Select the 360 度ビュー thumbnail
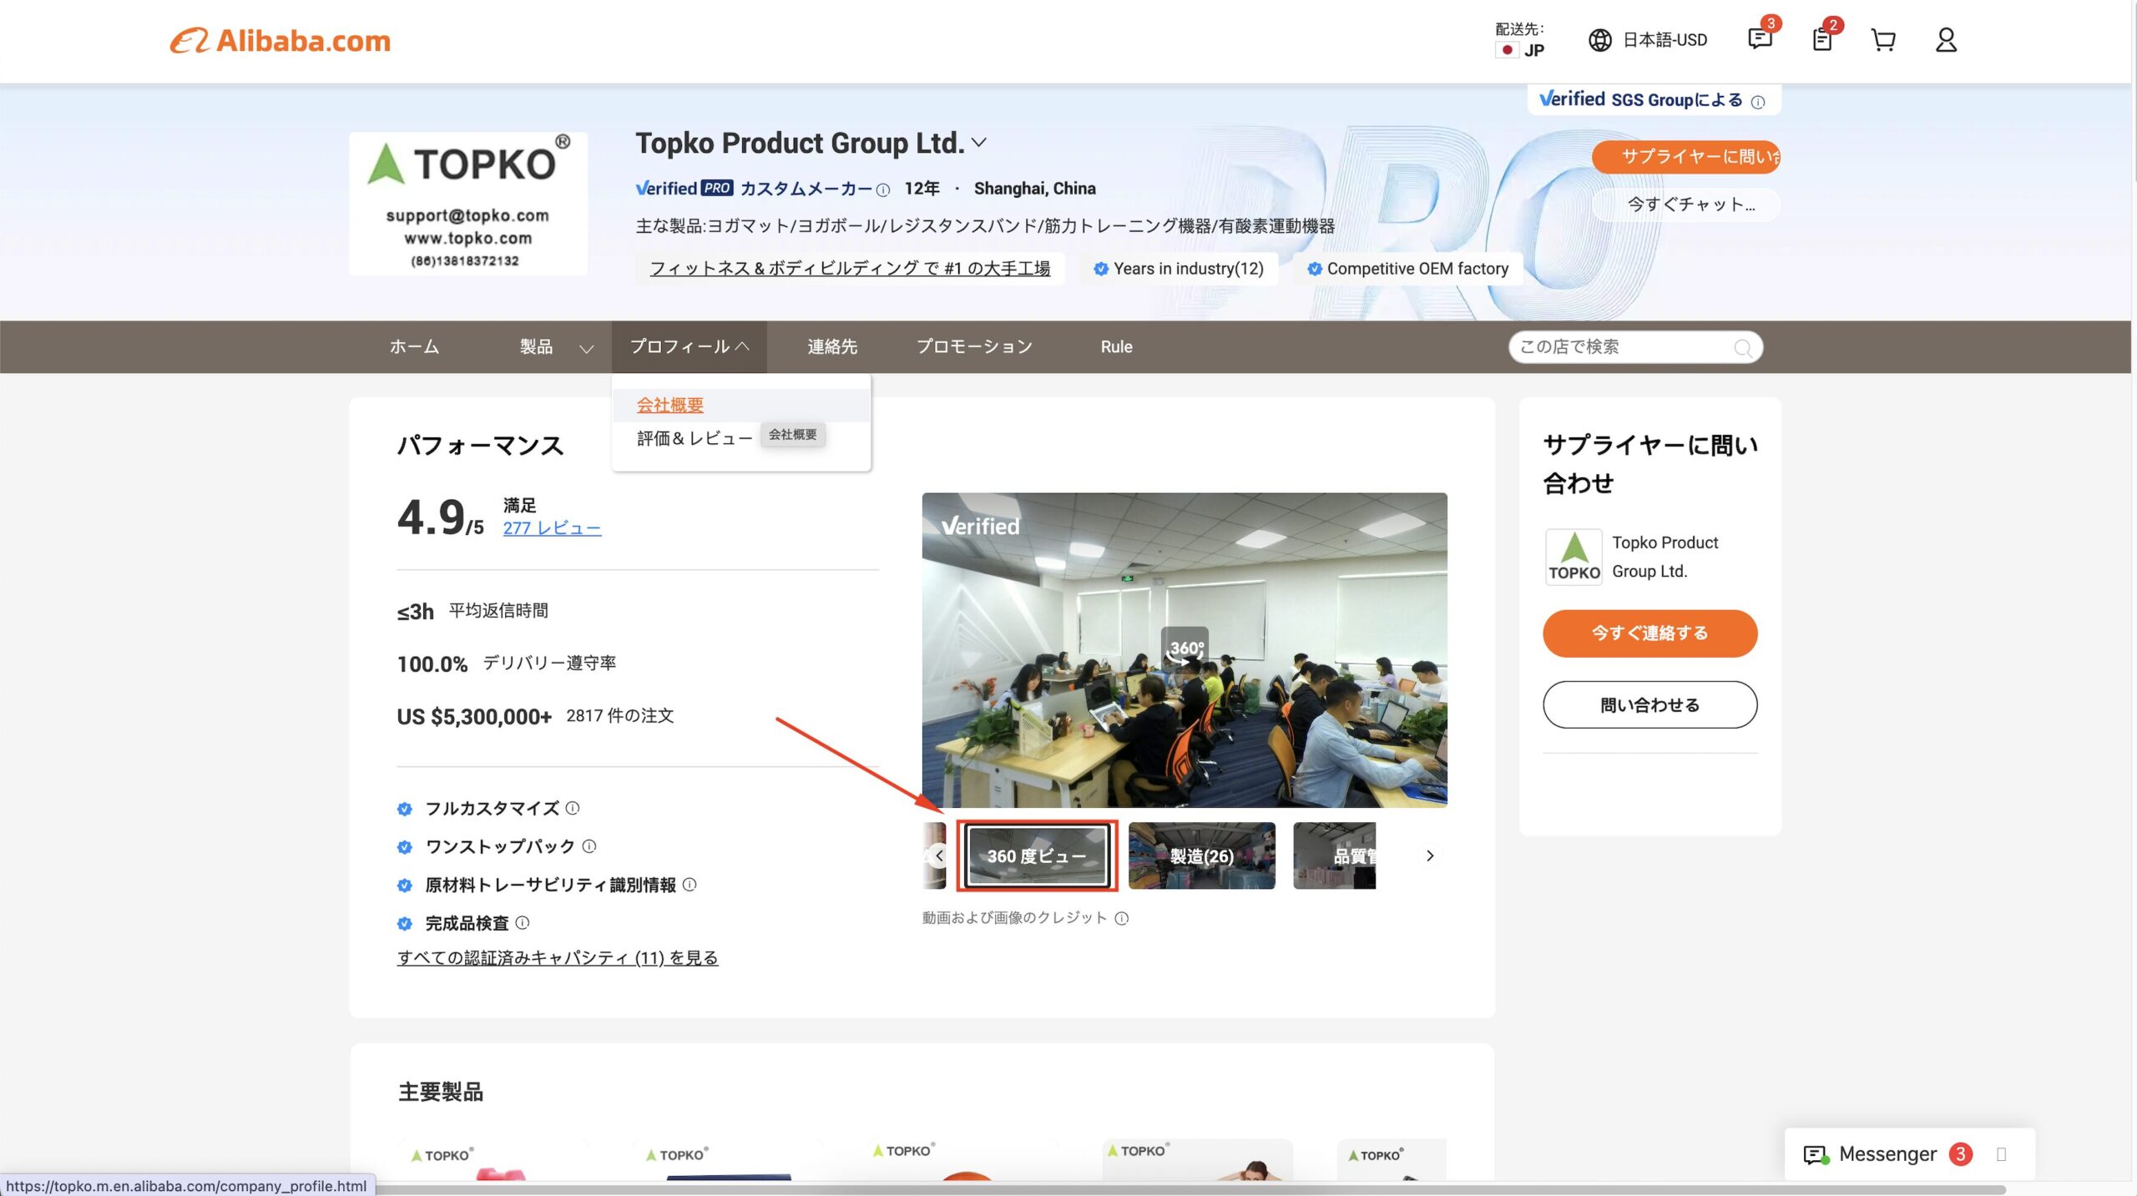This screenshot has height=1196, width=2137. (x=1036, y=855)
